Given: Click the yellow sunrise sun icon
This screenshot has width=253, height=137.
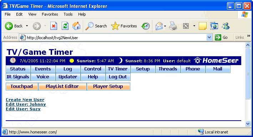Looking at the screenshot, I should [x=72, y=61].
